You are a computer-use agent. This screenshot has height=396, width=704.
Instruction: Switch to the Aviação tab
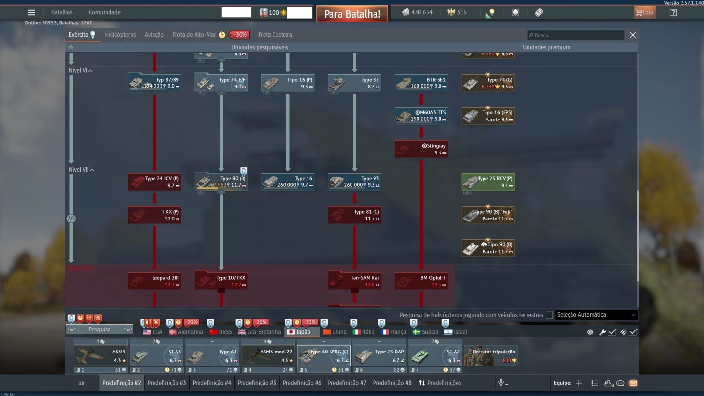[x=154, y=35]
